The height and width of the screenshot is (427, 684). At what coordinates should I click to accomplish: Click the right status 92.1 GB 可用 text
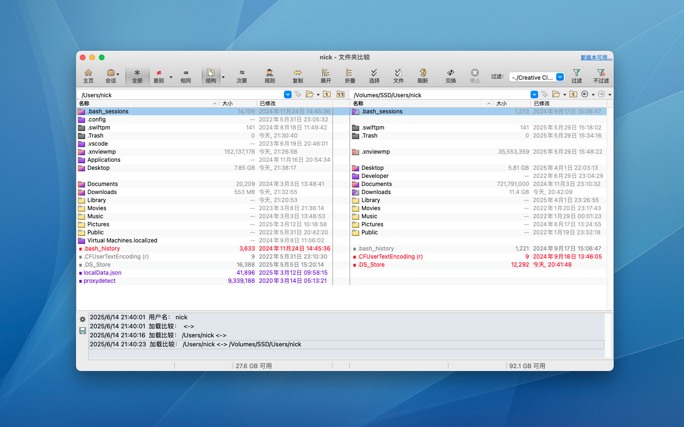[x=527, y=366]
